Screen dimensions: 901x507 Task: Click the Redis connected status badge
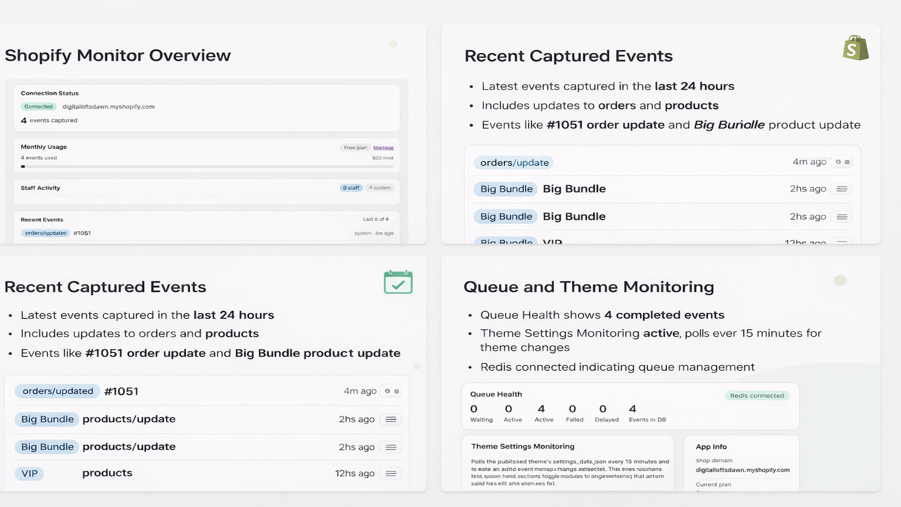pos(757,395)
